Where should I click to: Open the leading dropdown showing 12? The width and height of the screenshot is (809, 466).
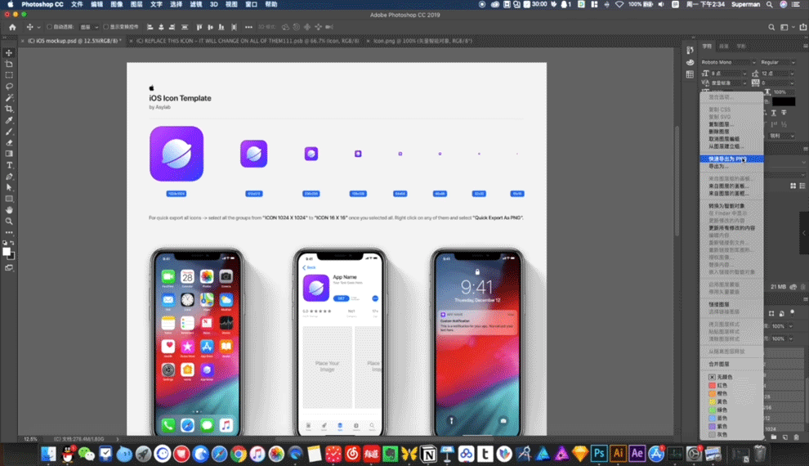(x=792, y=74)
